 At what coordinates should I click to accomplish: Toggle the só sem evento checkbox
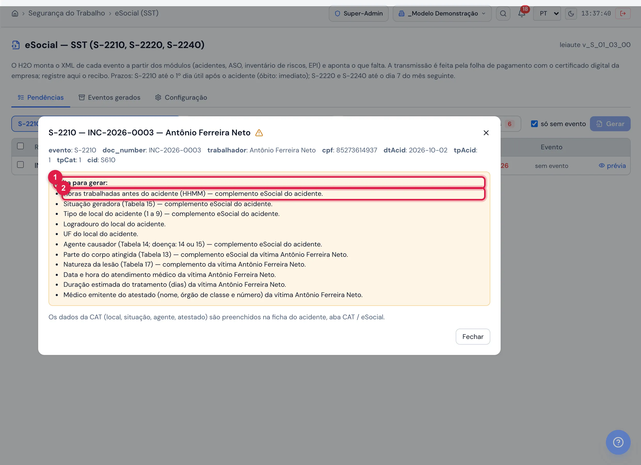point(534,124)
